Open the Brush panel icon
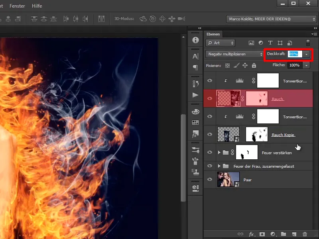Image resolution: width=319 pixels, height=239 pixels. (195, 161)
